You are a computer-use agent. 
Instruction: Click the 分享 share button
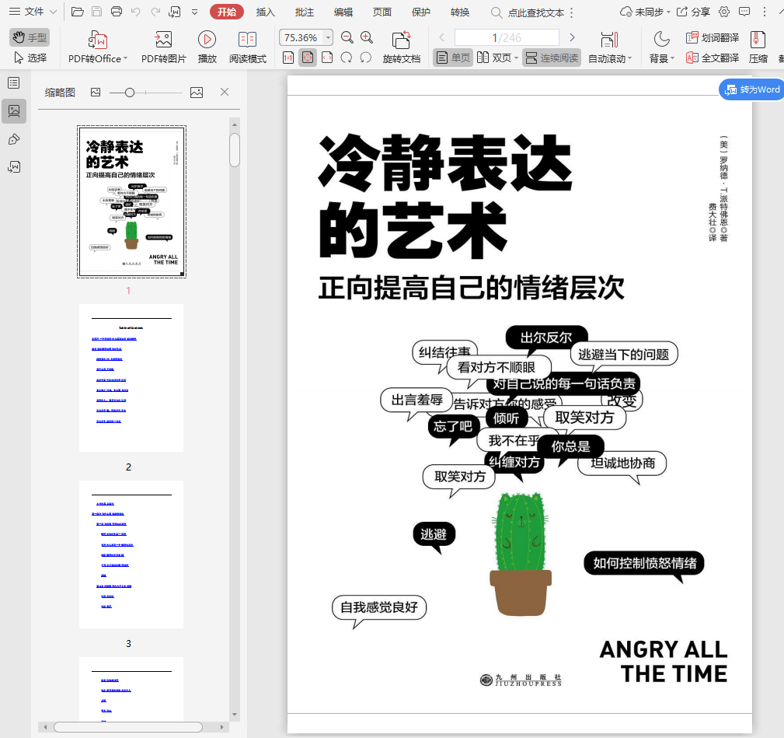coord(694,12)
